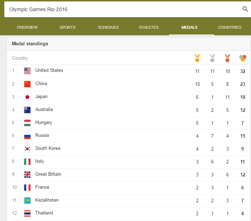Click the Kazakhstan flag icon
Screen dimensions: 251x221
click(27, 201)
